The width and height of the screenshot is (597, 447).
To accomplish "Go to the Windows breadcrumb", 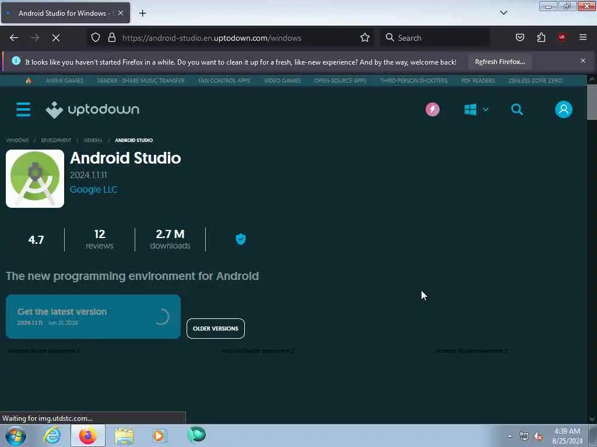I will pyautogui.click(x=17, y=140).
